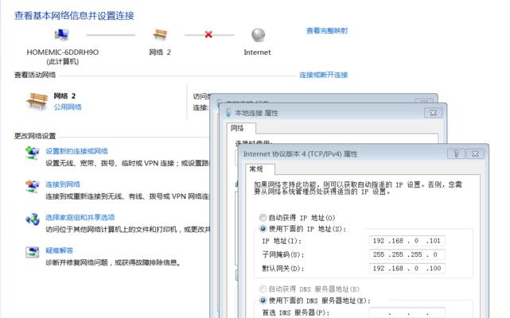Click the HOMEMIC-6DDRH9O computer name text
The height and width of the screenshot is (318, 510).
pos(62,52)
